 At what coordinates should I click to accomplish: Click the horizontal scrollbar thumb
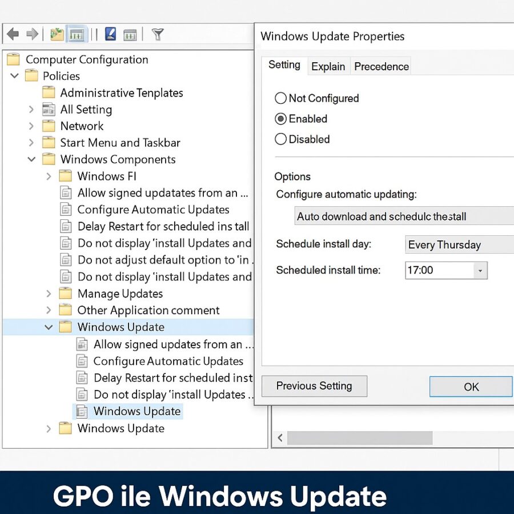[360, 437]
